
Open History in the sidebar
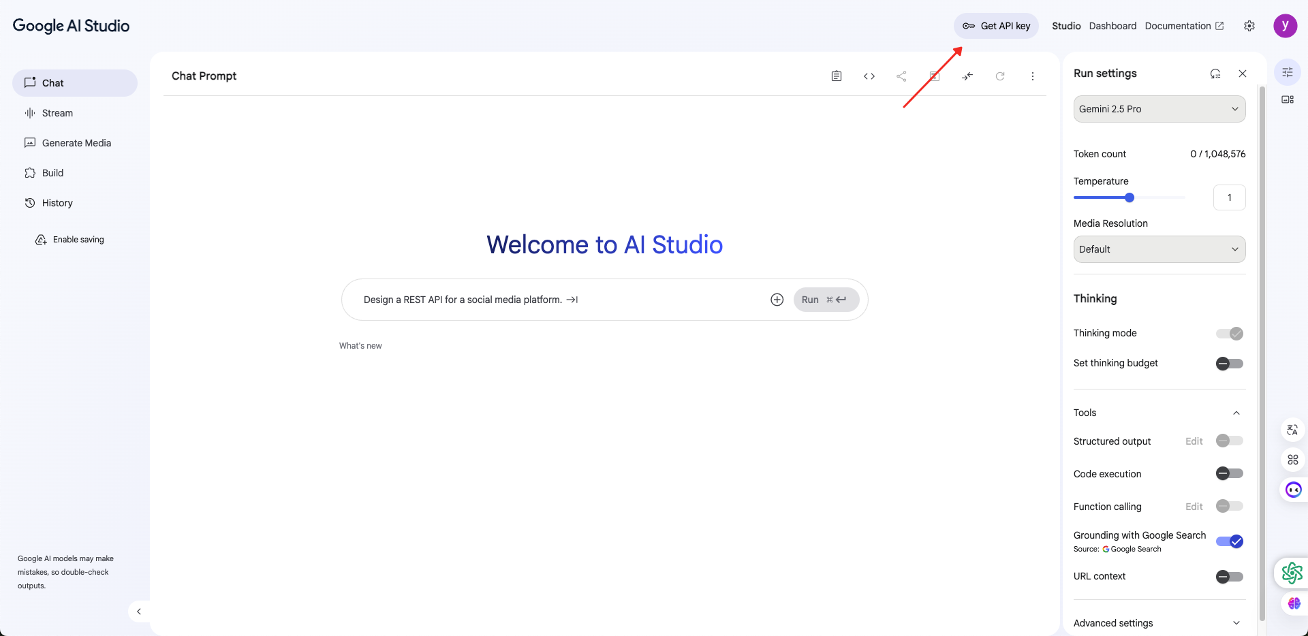pos(75,203)
